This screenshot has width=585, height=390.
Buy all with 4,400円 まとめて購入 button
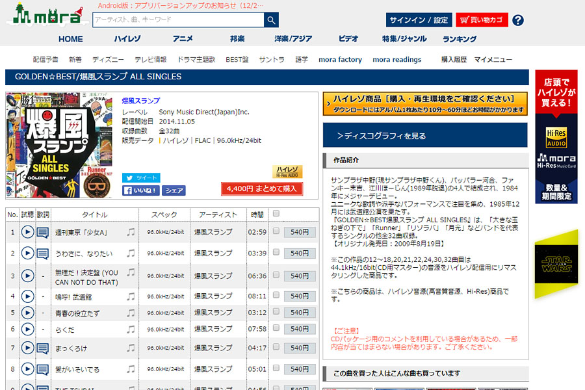point(261,189)
